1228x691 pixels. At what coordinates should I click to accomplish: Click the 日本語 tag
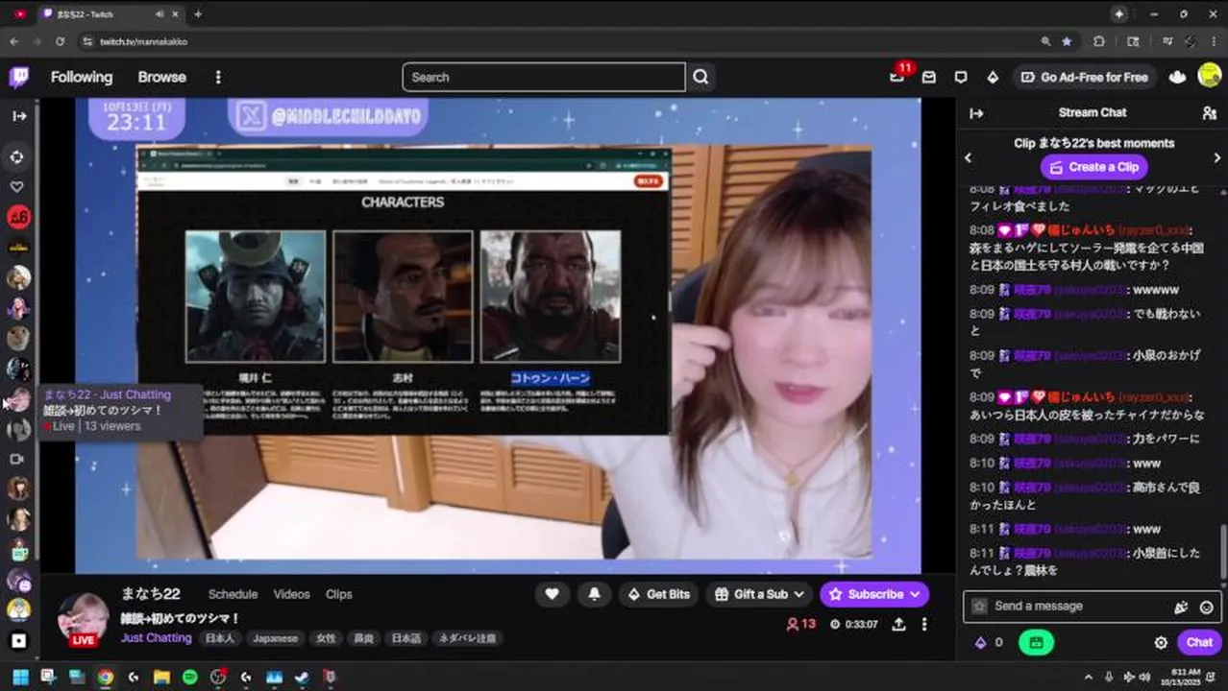click(x=405, y=638)
